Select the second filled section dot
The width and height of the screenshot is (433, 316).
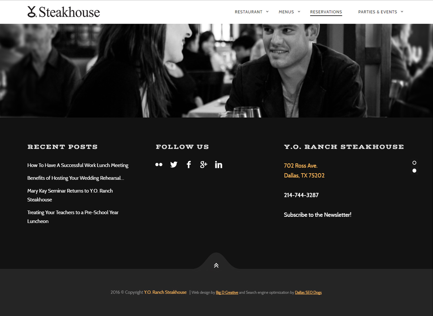tap(414, 171)
